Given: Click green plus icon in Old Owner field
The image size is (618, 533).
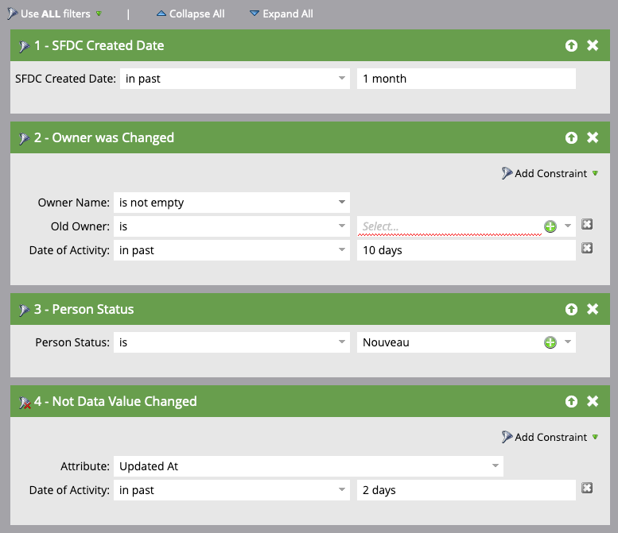Looking at the screenshot, I should 550,226.
